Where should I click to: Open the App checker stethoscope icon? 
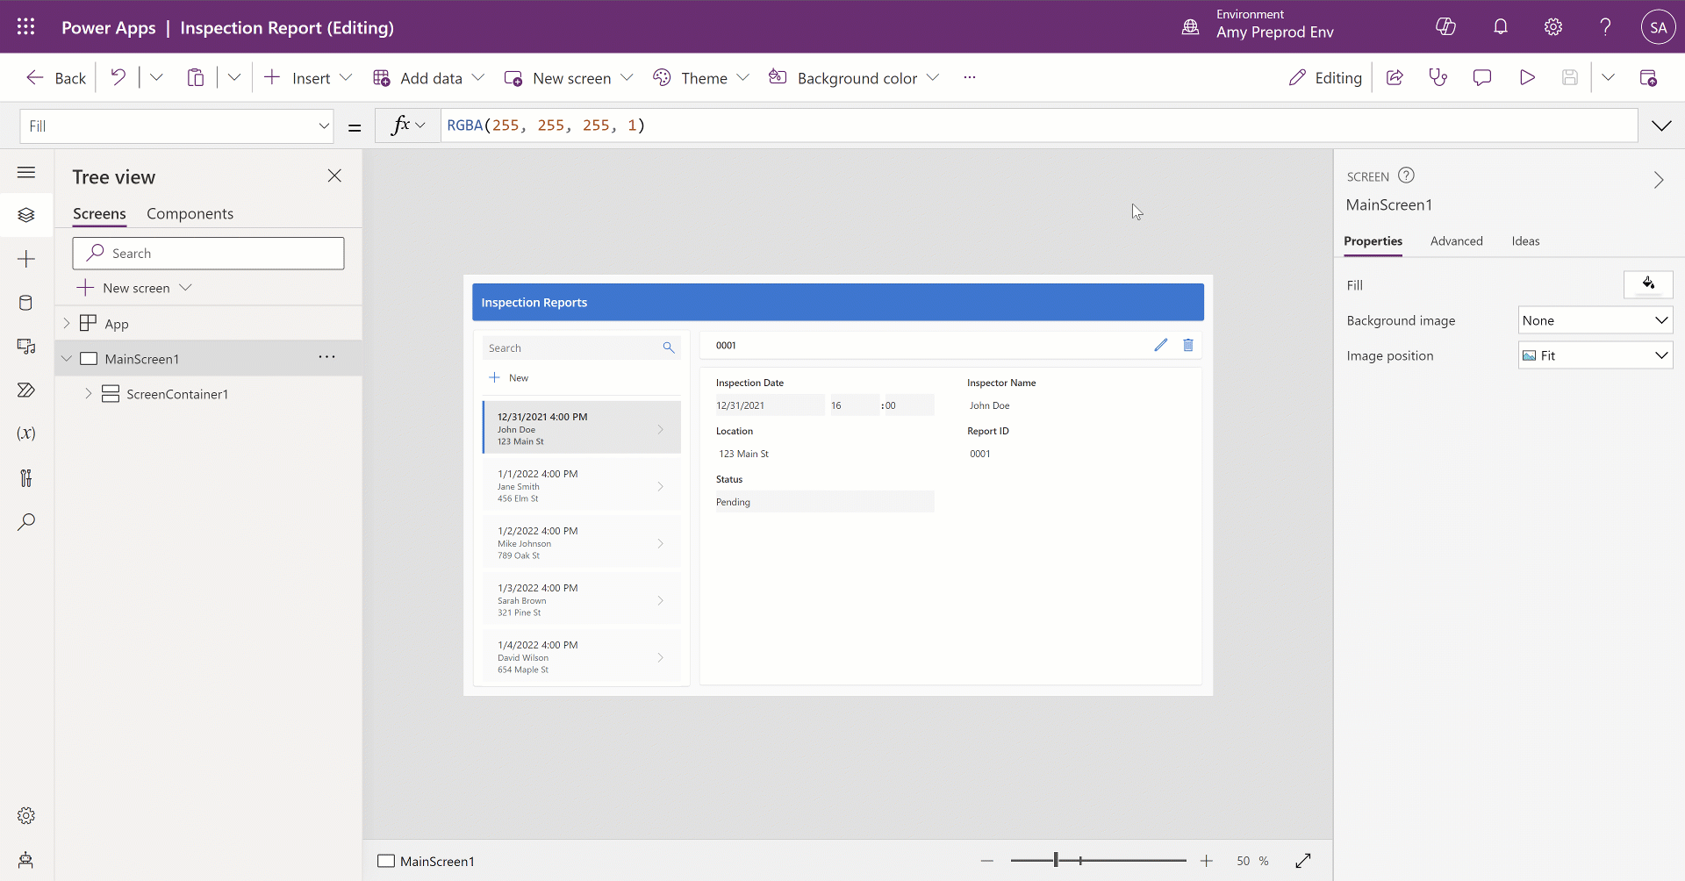click(1438, 78)
